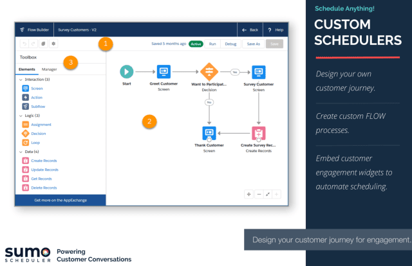Image resolution: width=412 pixels, height=266 pixels.
Task: Click the Start node on the canvas
Action: 127,71
